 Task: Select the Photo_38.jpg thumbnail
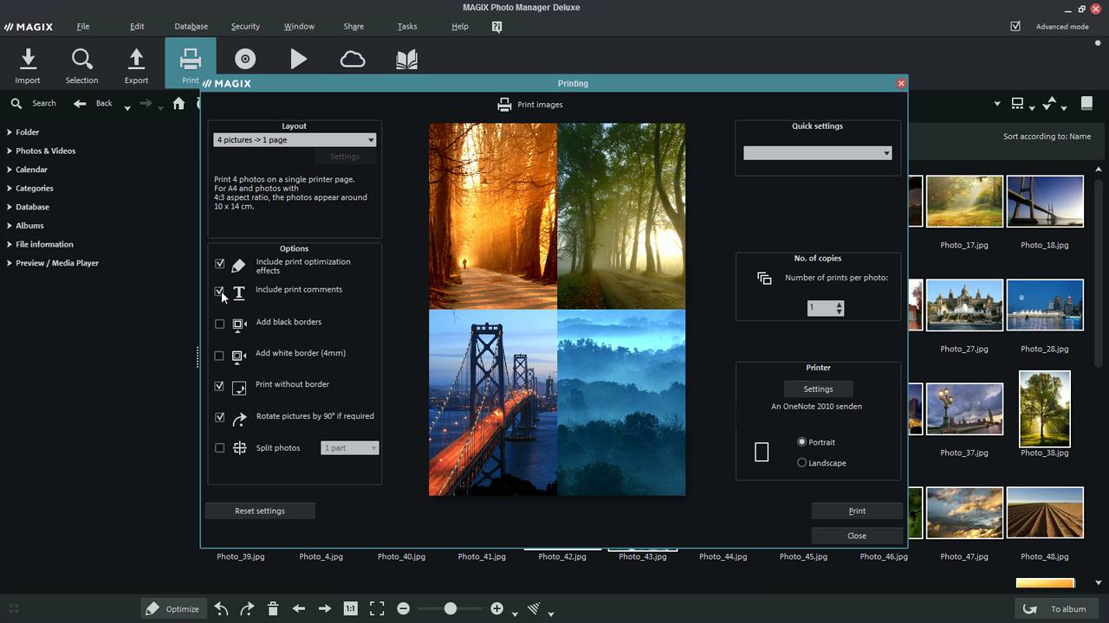click(x=1044, y=408)
